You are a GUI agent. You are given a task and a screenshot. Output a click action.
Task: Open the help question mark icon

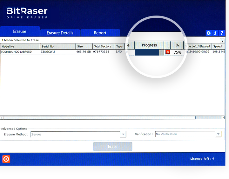(222, 33)
